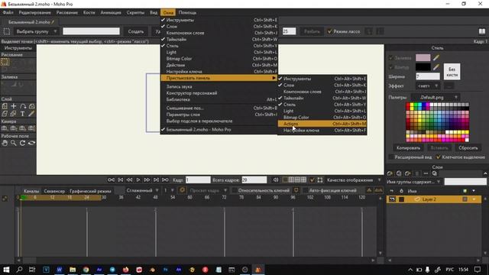The image size is (489, 275).
Task: Click the fill color swatch (pink)
Action: (x=423, y=58)
